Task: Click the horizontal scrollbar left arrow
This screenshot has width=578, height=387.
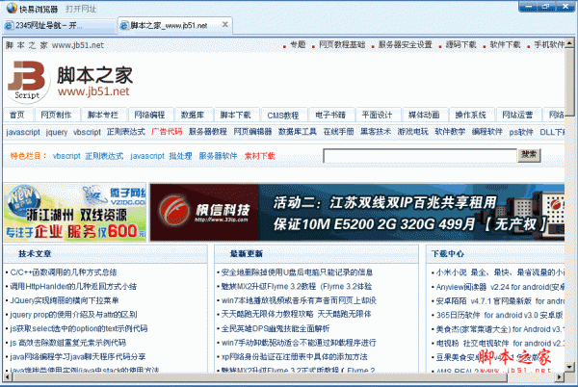Action: coord(8,376)
